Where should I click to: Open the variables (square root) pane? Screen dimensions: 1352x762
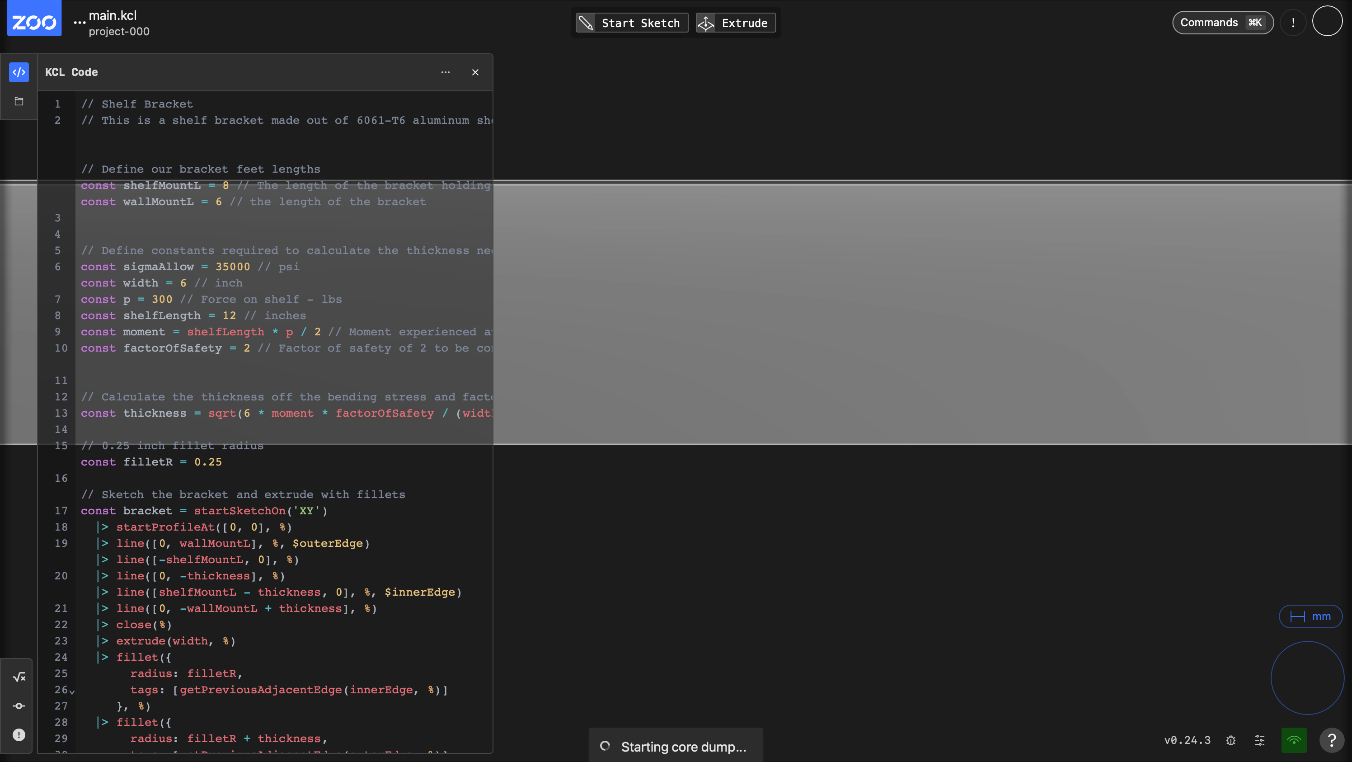tap(19, 677)
